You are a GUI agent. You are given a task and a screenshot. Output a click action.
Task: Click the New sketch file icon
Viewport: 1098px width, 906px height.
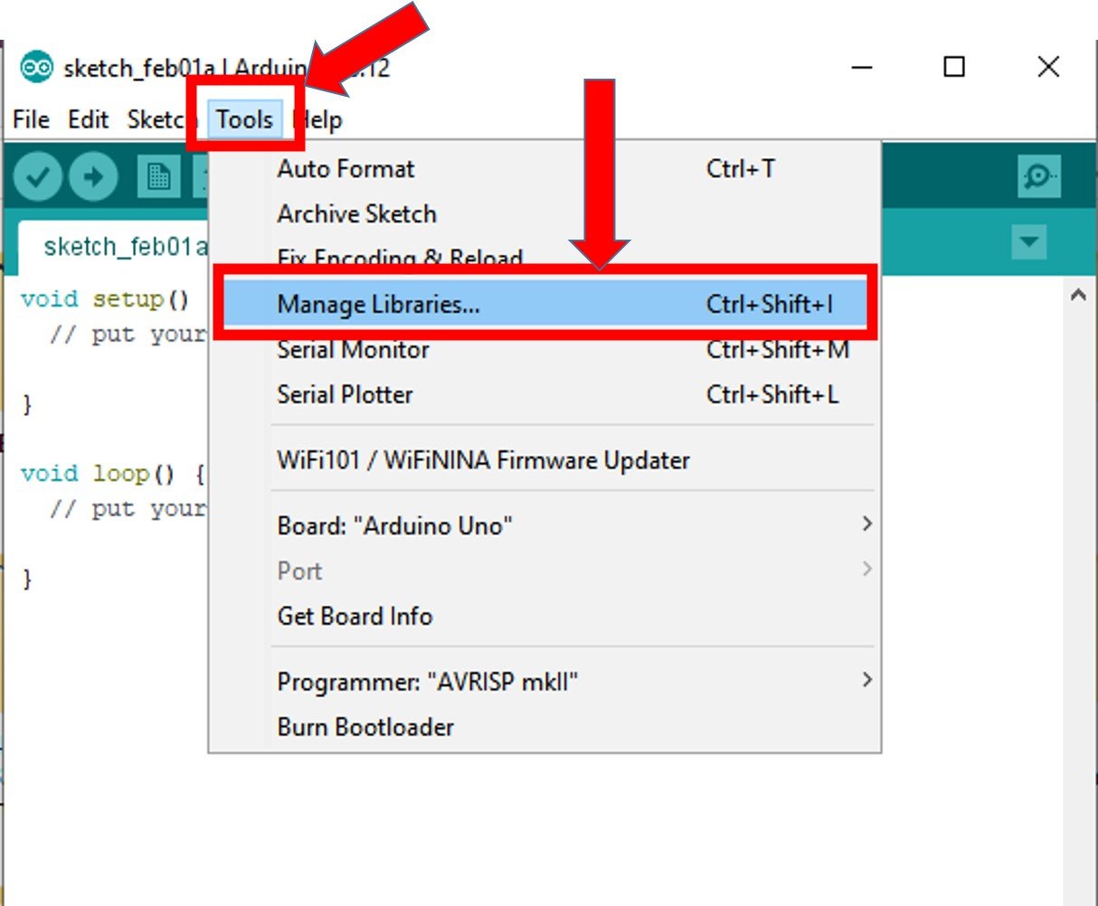[x=158, y=176]
